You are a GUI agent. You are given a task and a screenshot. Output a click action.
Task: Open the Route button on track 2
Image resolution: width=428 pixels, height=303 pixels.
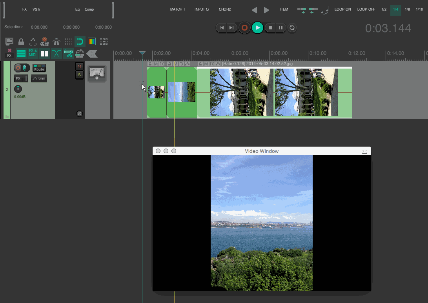[x=39, y=68]
